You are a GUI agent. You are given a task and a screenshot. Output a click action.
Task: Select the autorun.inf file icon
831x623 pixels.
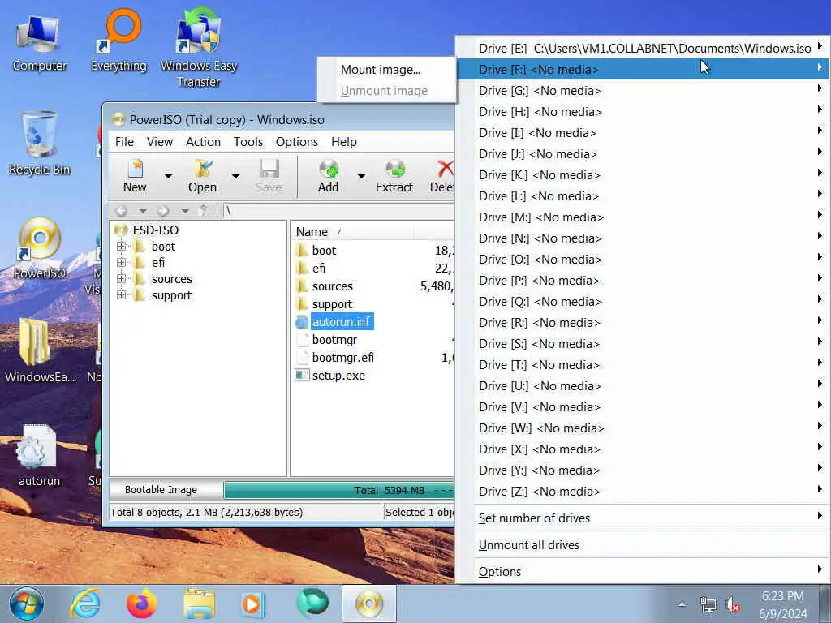[302, 321]
